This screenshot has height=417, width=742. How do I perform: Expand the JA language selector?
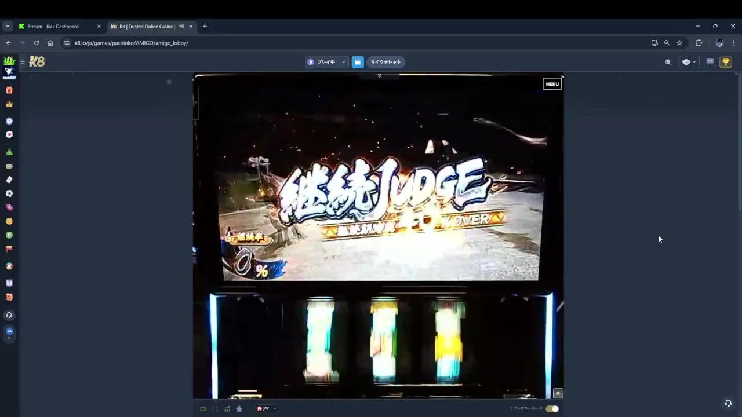point(9,333)
